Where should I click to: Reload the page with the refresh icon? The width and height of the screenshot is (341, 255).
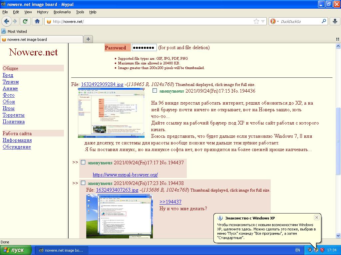(25, 21)
